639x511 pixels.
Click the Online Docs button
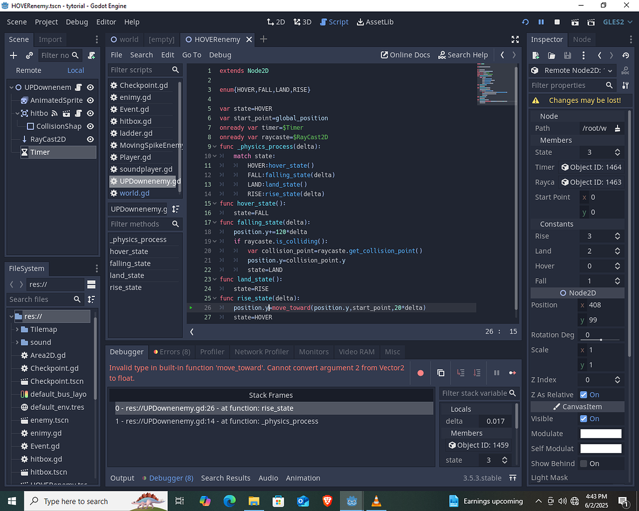click(x=404, y=54)
